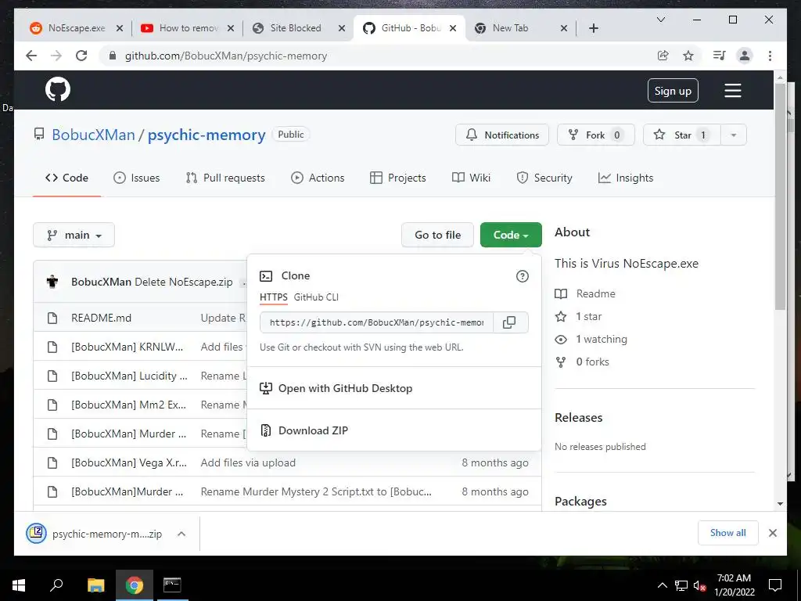Image resolution: width=801 pixels, height=601 pixels.
Task: Open Chrome three-dot menu
Action: point(770,56)
